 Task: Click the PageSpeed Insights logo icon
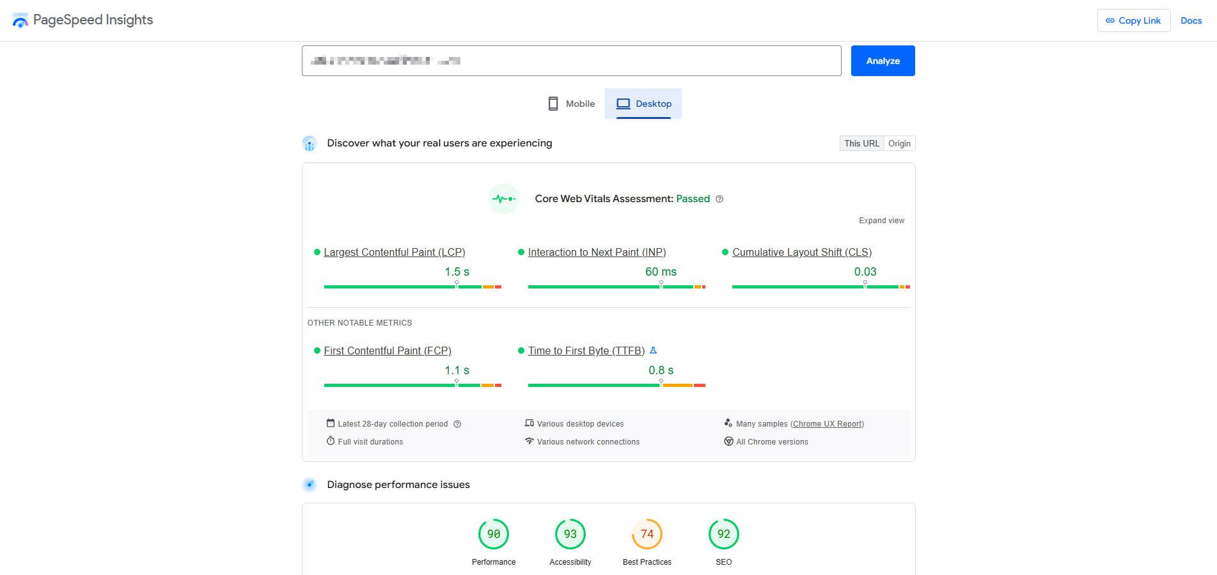pos(20,20)
